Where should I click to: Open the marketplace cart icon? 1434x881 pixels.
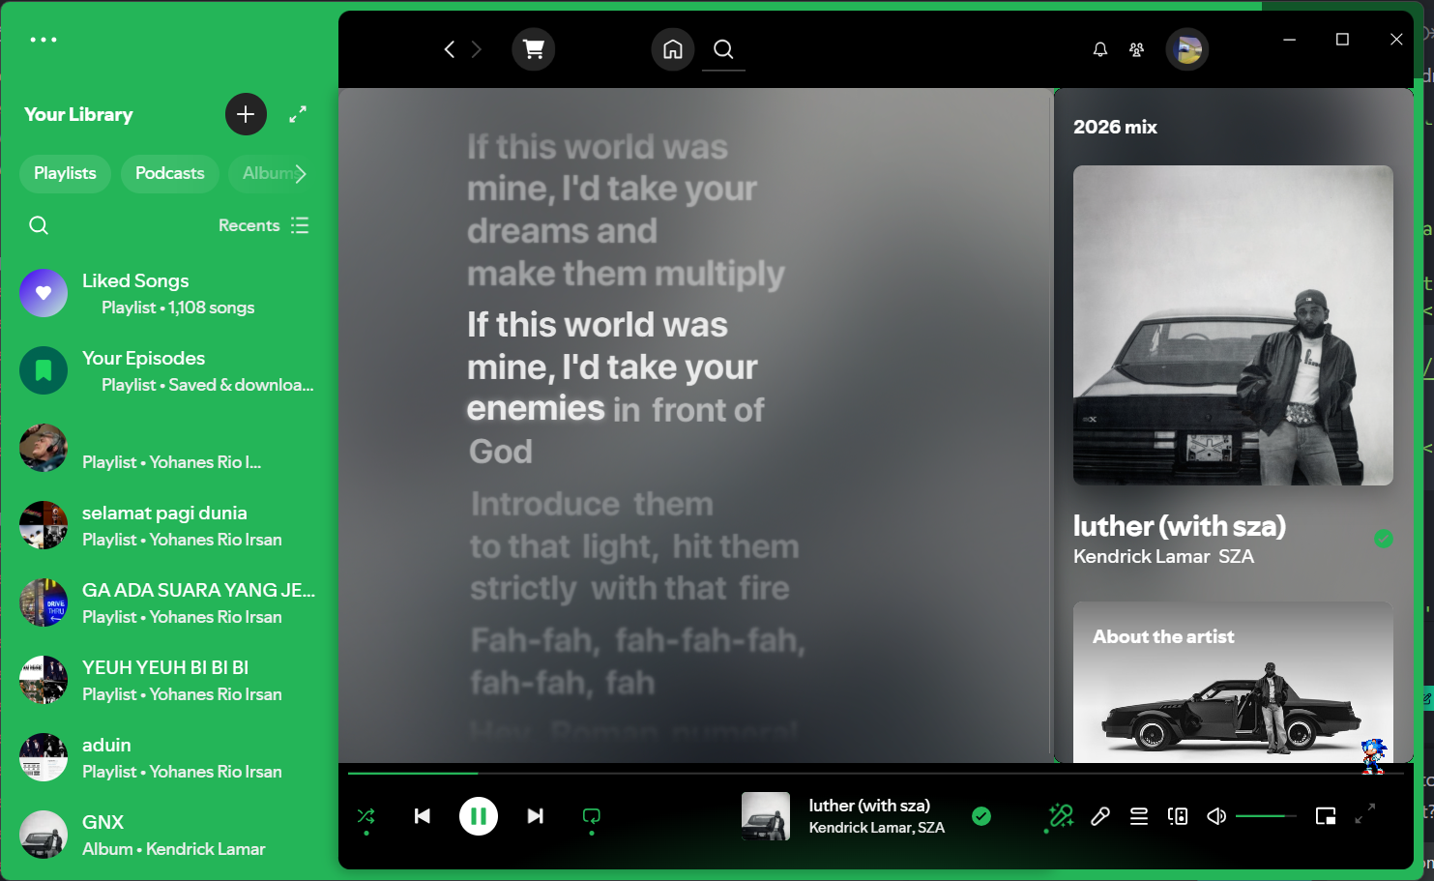533,49
